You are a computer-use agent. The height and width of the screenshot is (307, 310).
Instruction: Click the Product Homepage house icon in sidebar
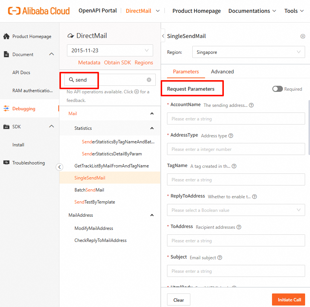6,36
